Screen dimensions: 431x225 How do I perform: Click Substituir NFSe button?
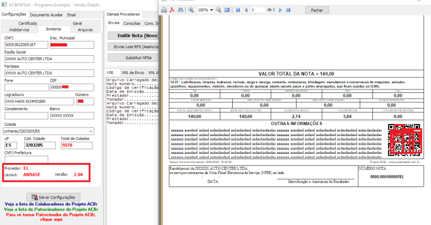(133, 58)
